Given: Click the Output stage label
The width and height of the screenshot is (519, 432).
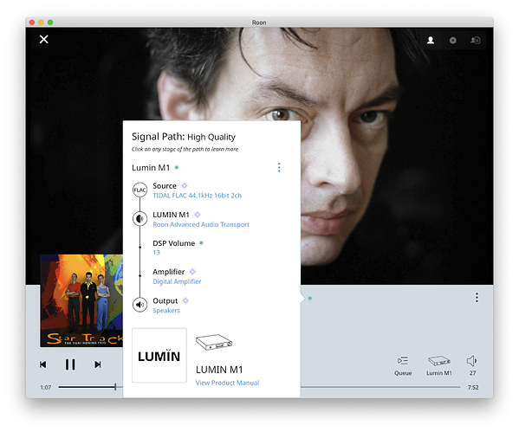Looking at the screenshot, I should [165, 300].
